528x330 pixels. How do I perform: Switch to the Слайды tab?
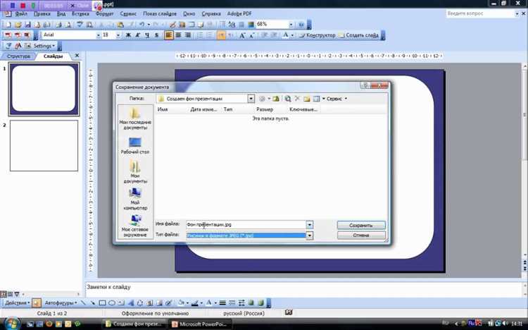(54, 56)
